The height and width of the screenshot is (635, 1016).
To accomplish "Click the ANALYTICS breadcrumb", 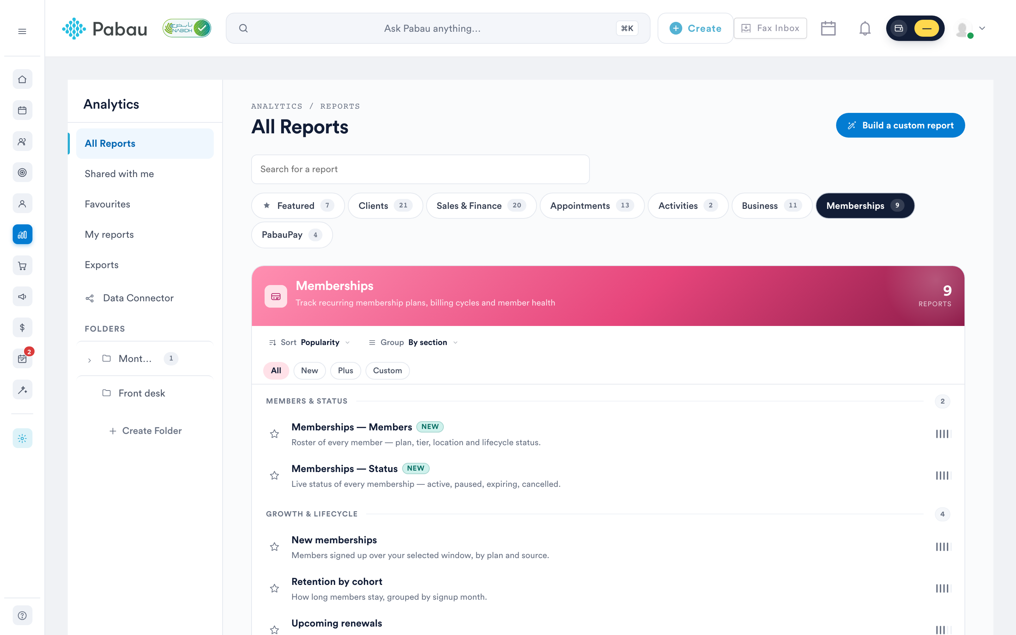I will coord(277,106).
